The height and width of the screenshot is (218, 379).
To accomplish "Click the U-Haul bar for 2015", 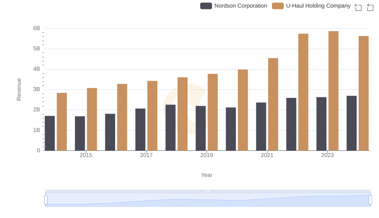I will 92,119.
